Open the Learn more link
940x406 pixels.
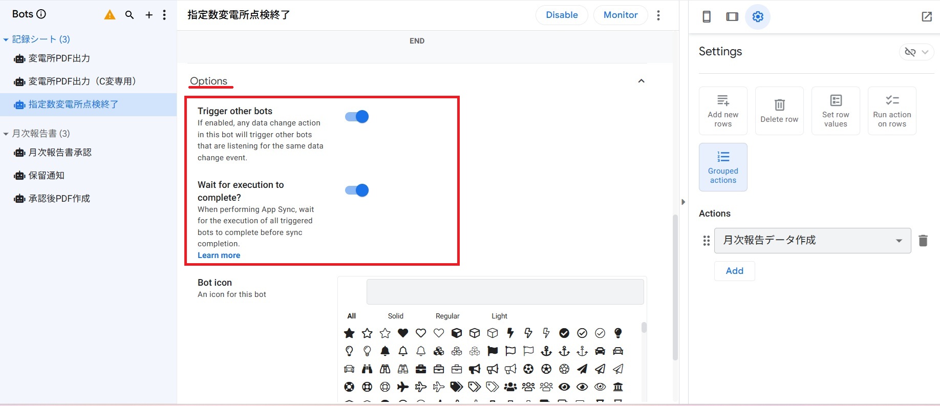(x=219, y=255)
